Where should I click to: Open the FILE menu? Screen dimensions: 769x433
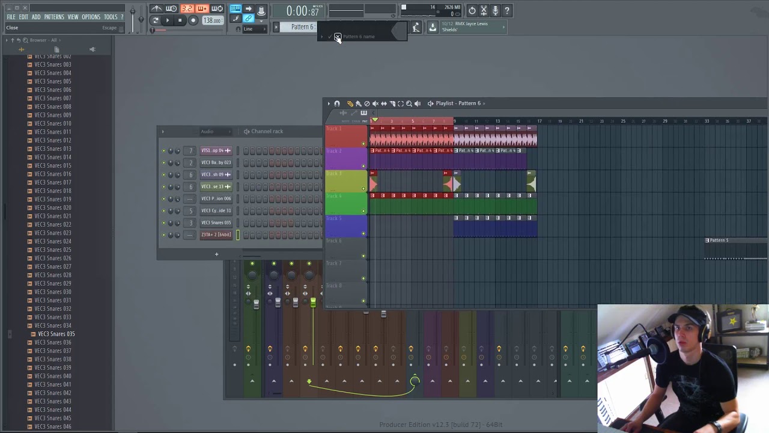[x=11, y=17]
